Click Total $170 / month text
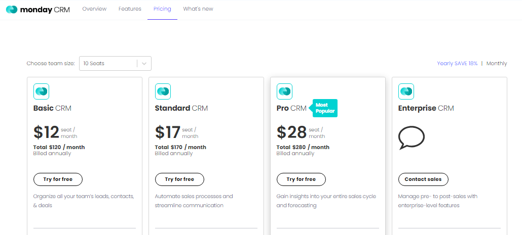Image resolution: width=522 pixels, height=235 pixels. click(x=180, y=147)
